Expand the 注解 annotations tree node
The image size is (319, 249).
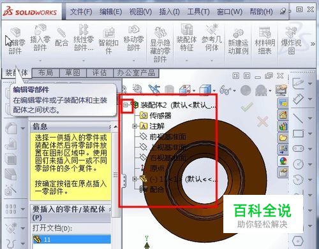(x=135, y=126)
